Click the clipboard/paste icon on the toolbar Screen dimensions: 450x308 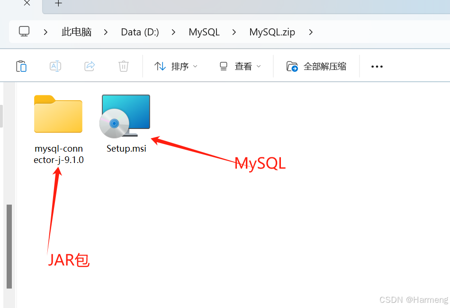(x=21, y=66)
